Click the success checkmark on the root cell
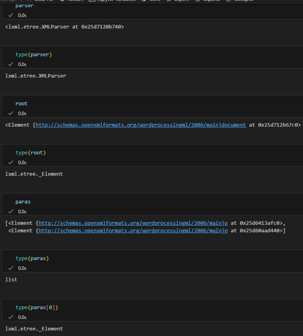Viewport: 303px width, 336px height. click(10, 113)
